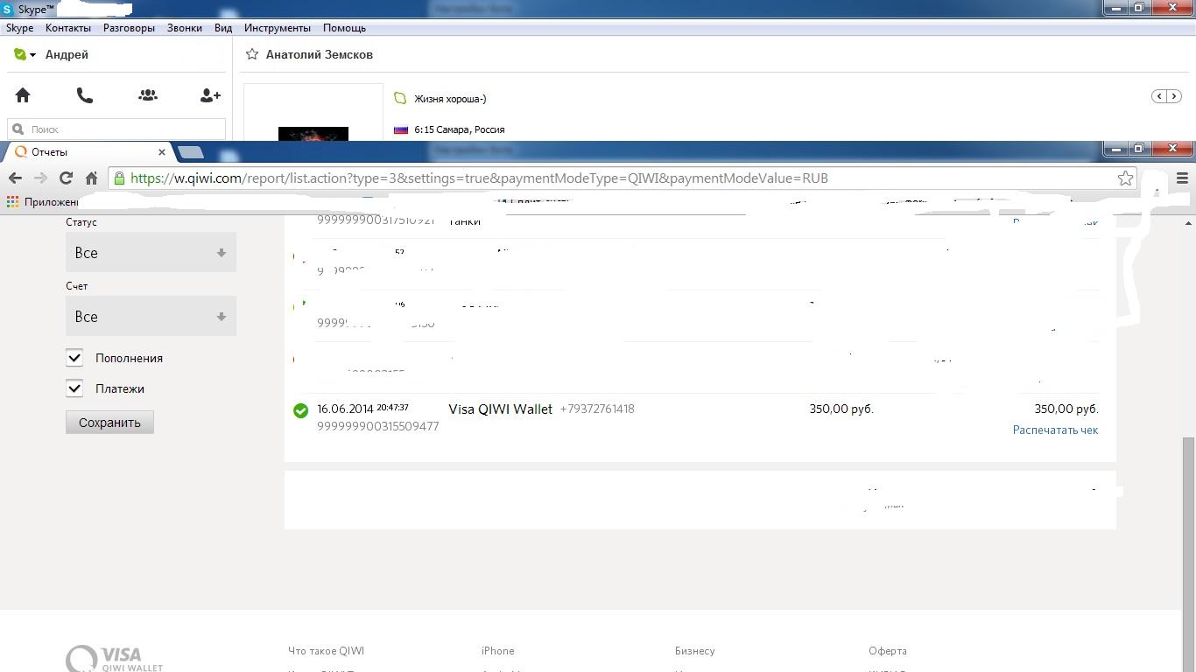
Task: Click the Visa QIWI Wallet payment name
Action: click(x=500, y=409)
